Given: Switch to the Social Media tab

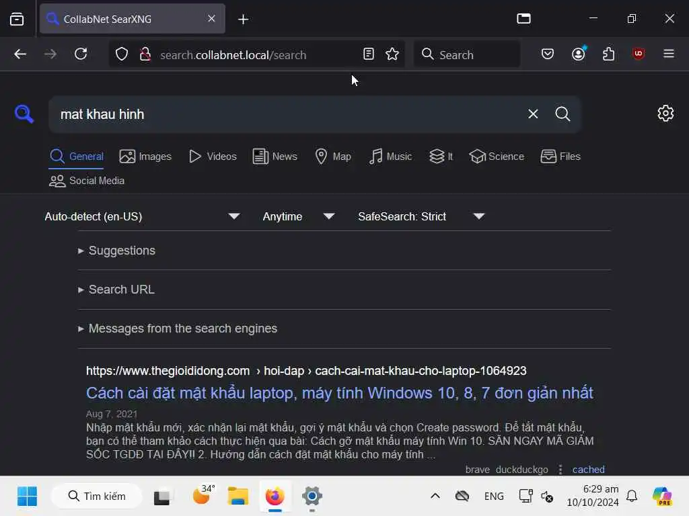Looking at the screenshot, I should click(87, 181).
